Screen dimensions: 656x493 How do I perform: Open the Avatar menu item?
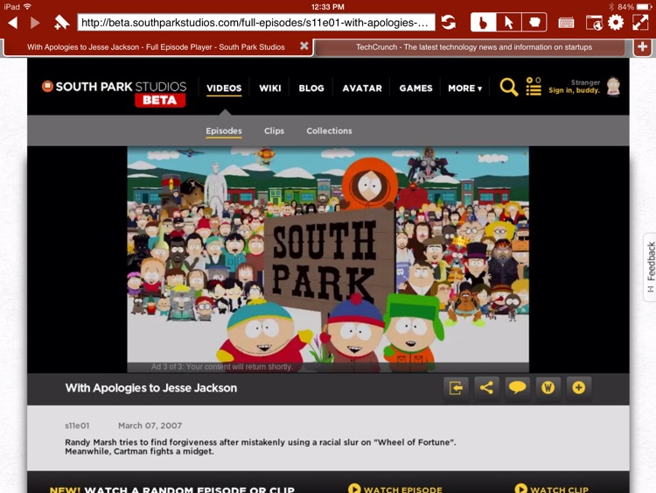[362, 88]
